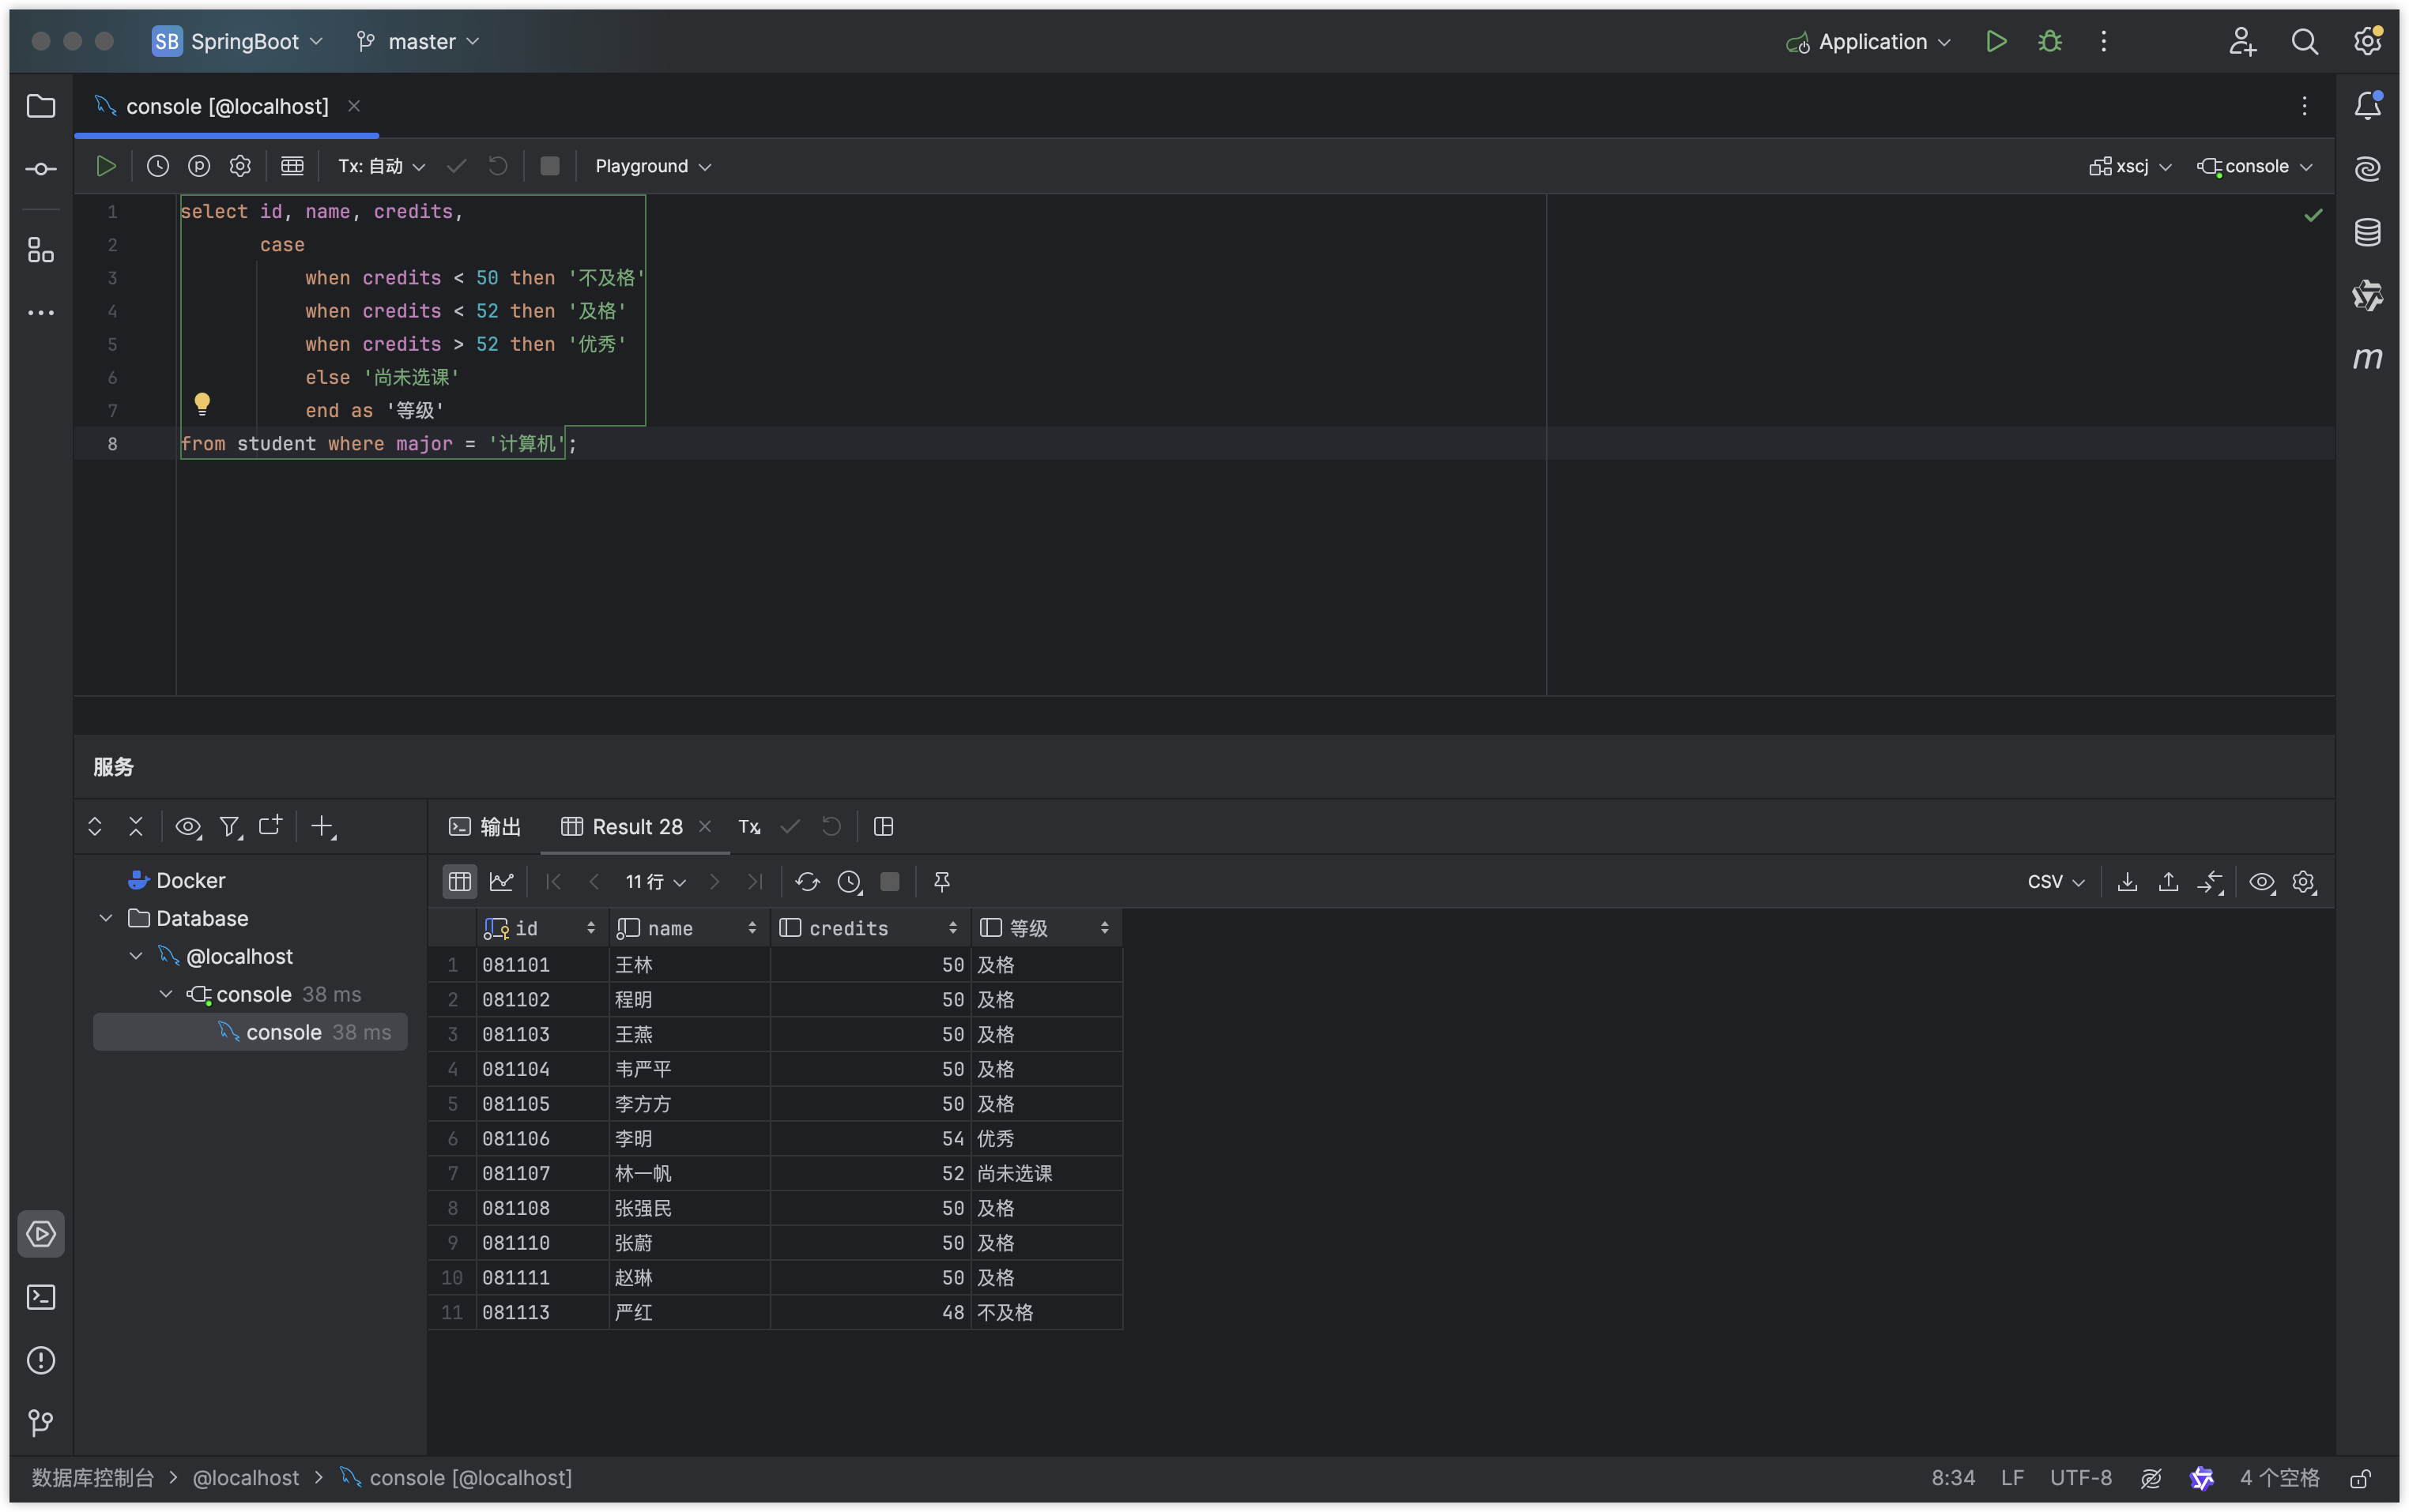
Task: Open the Database tool window from the right sidebar
Action: pos(2367,232)
